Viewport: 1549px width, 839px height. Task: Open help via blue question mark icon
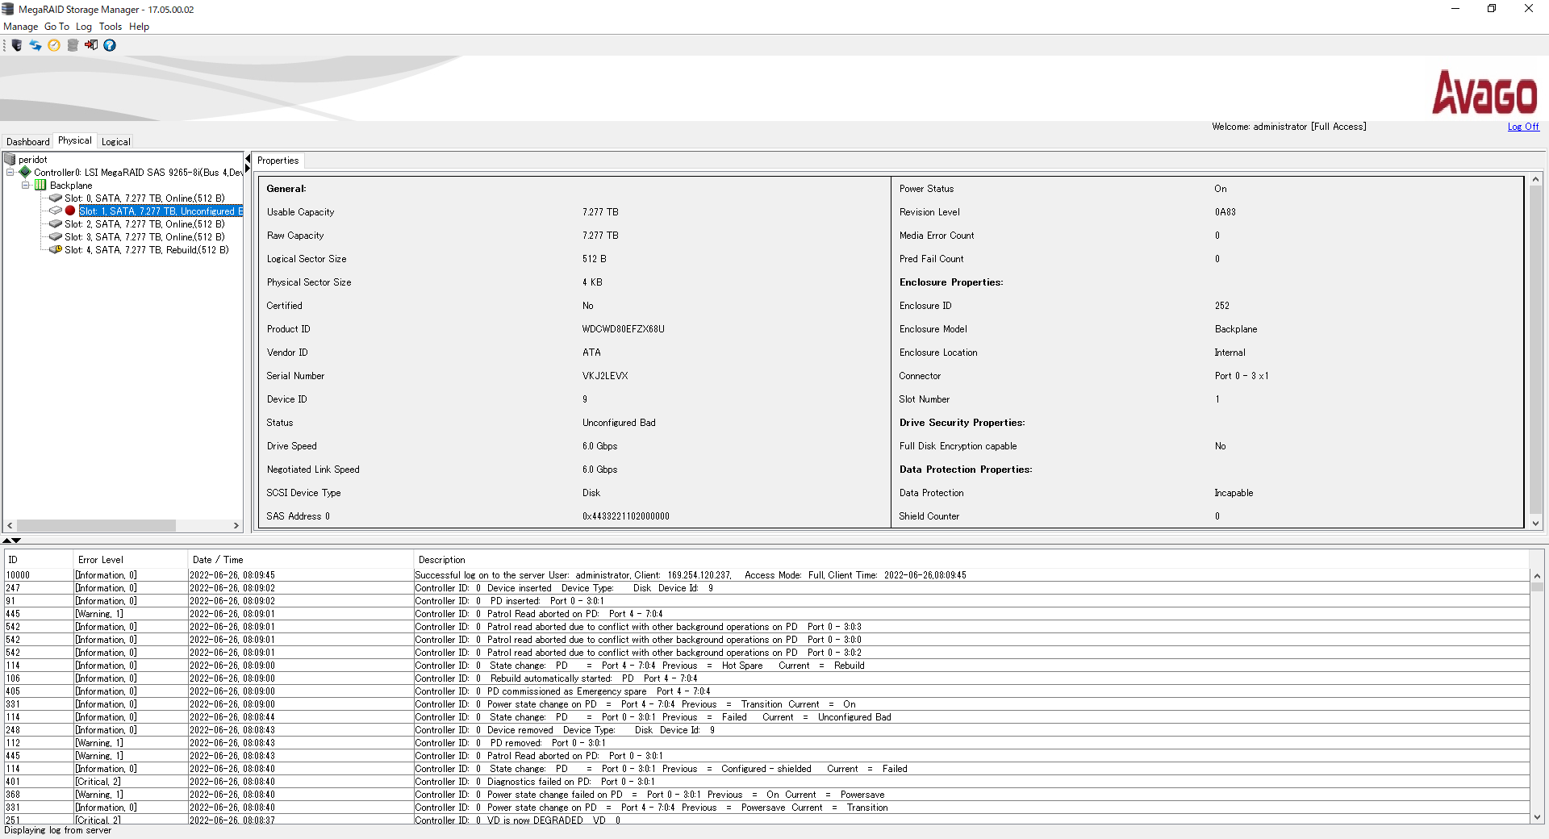click(110, 45)
